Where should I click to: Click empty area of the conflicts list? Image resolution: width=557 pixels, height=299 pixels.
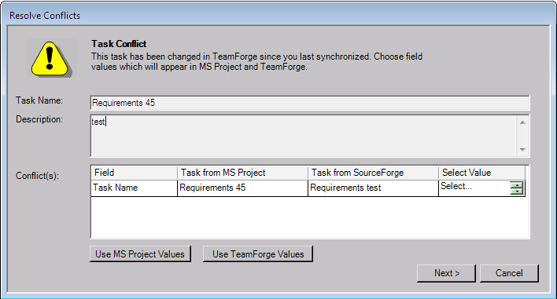tap(310, 217)
